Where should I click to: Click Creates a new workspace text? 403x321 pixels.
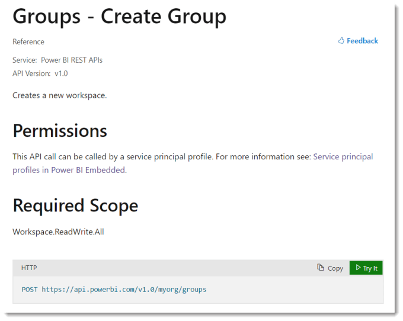[60, 95]
